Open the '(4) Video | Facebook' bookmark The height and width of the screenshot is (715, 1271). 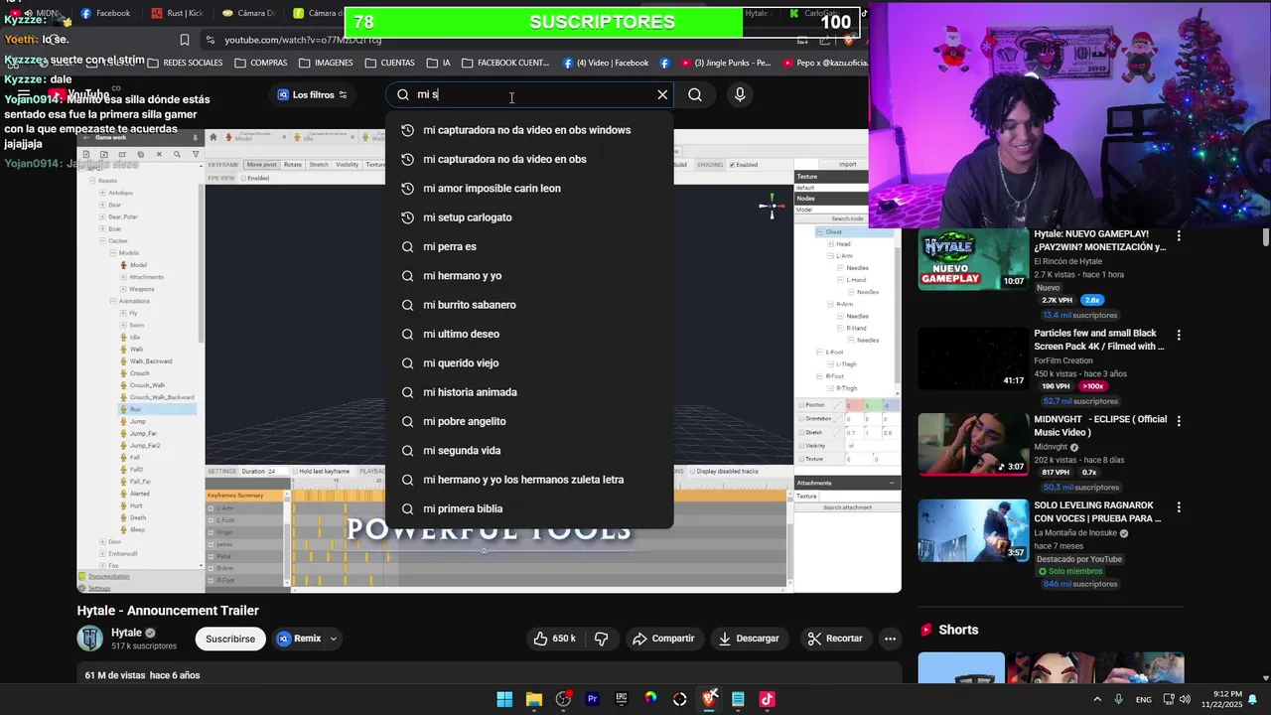click(x=606, y=63)
